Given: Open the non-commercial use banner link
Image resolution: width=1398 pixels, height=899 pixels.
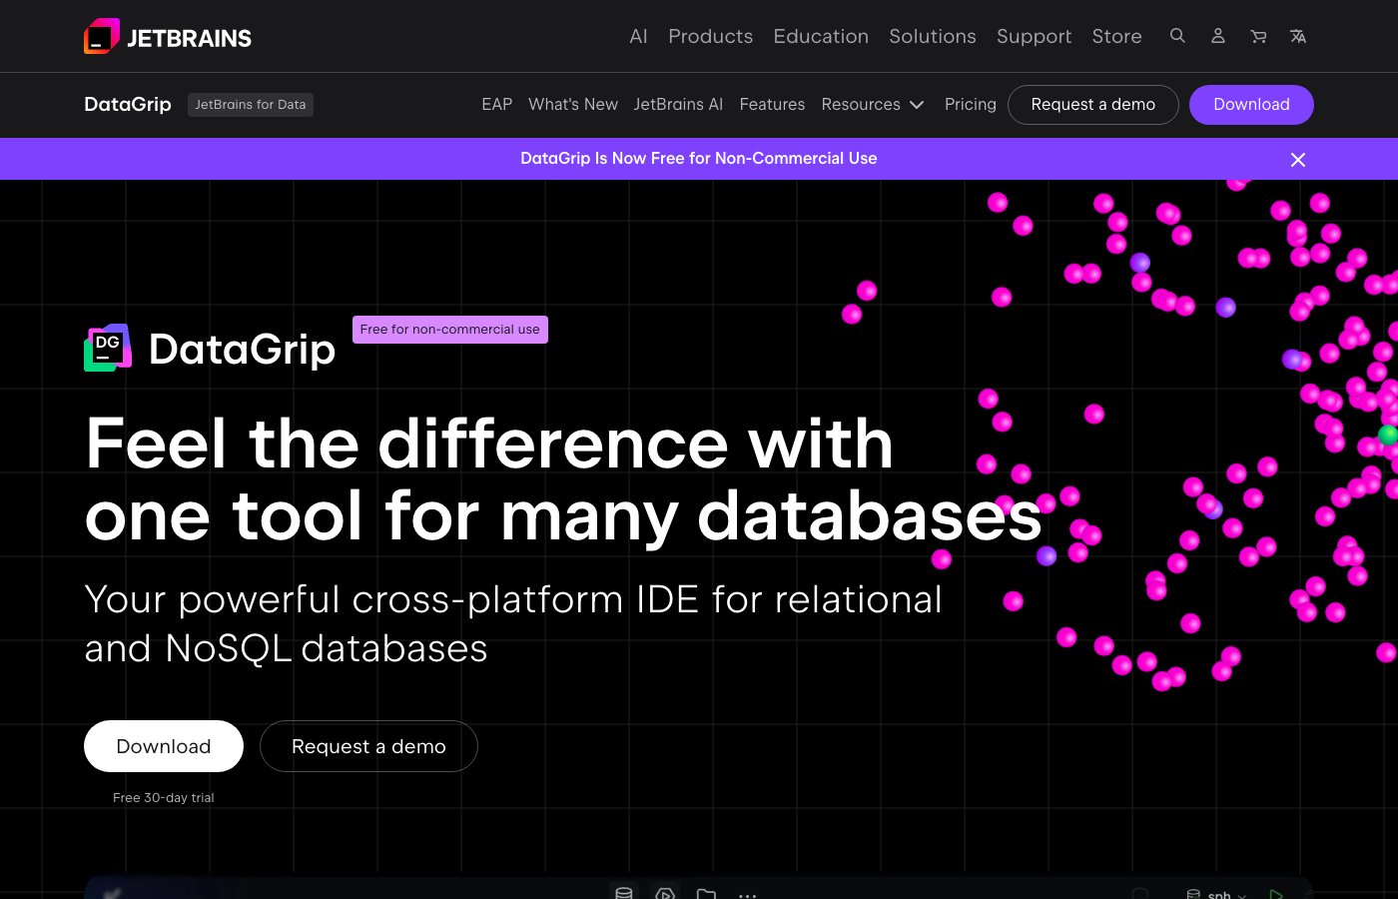Looking at the screenshot, I should [698, 158].
